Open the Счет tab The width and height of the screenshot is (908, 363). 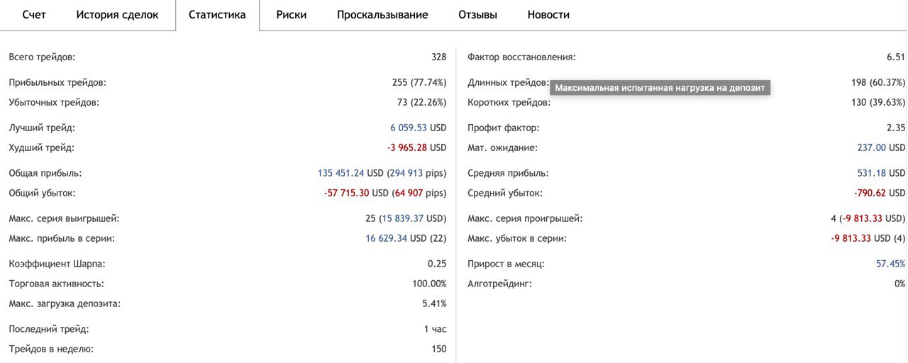point(34,15)
